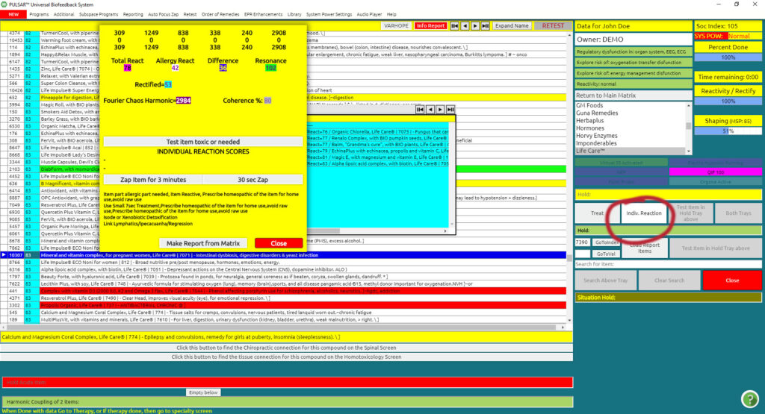Toggle the Expand Name button
The height and width of the screenshot is (414, 765).
pos(512,26)
